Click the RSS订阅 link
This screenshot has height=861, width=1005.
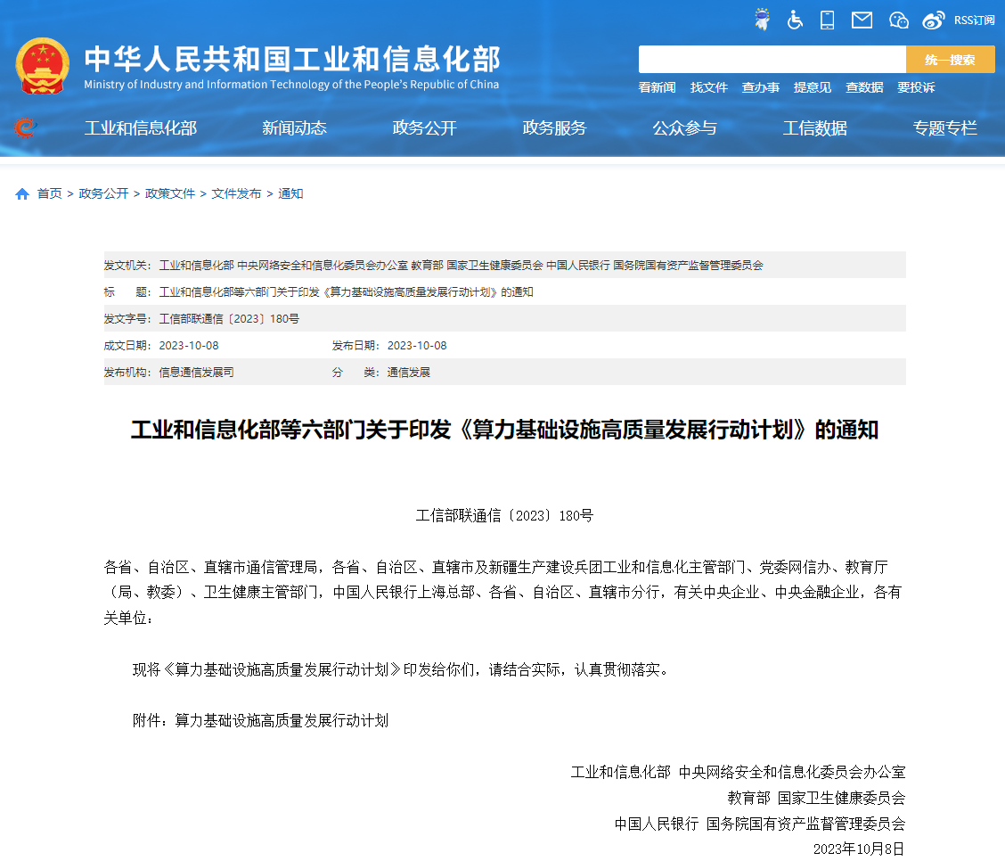click(x=974, y=20)
